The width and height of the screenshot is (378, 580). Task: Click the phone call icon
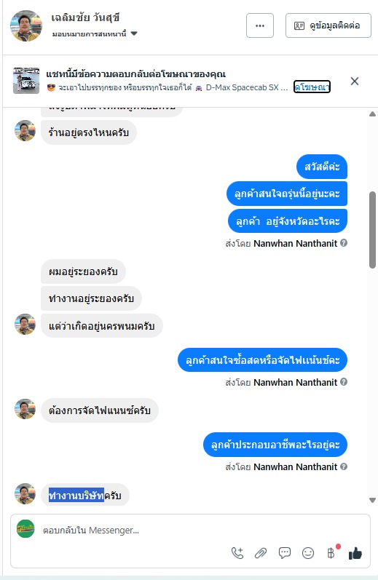point(237,553)
